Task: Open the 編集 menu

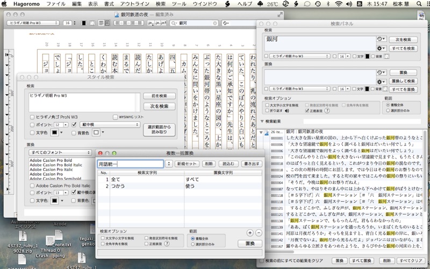Action: 77,4
